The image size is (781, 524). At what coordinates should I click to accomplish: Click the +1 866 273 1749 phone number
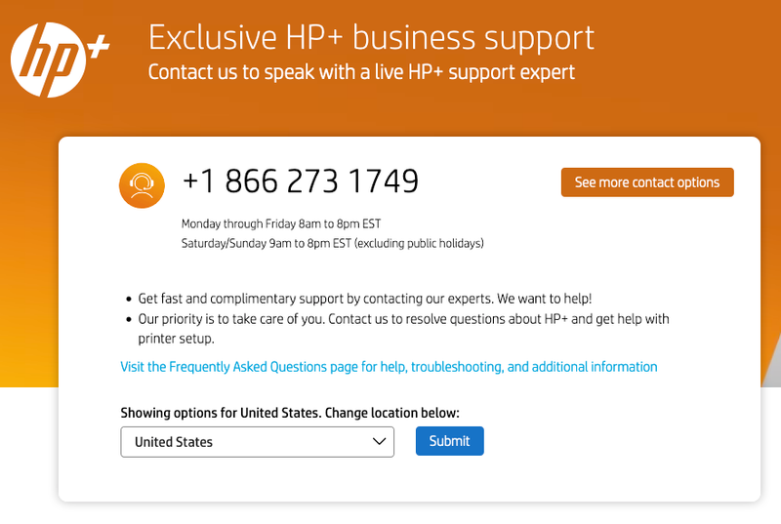tap(301, 181)
